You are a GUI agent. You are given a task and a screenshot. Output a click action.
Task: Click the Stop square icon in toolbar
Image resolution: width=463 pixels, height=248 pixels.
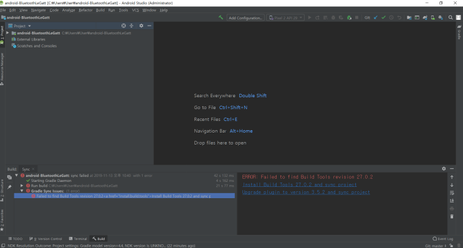356,17
